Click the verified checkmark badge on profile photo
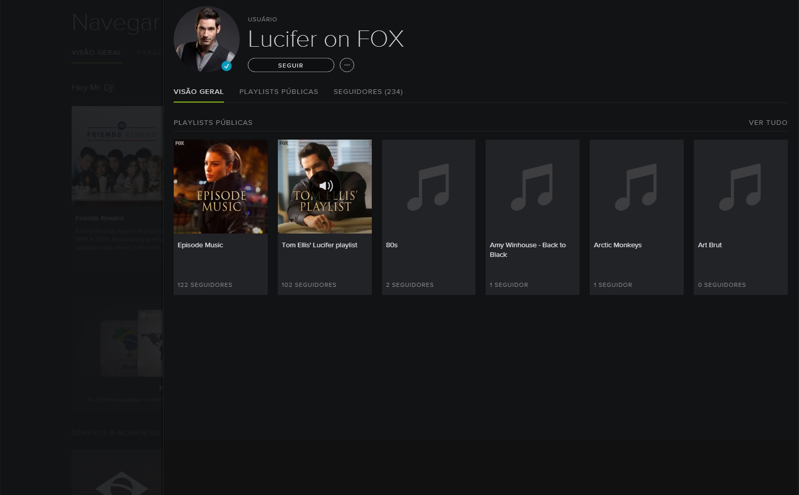 [227, 66]
